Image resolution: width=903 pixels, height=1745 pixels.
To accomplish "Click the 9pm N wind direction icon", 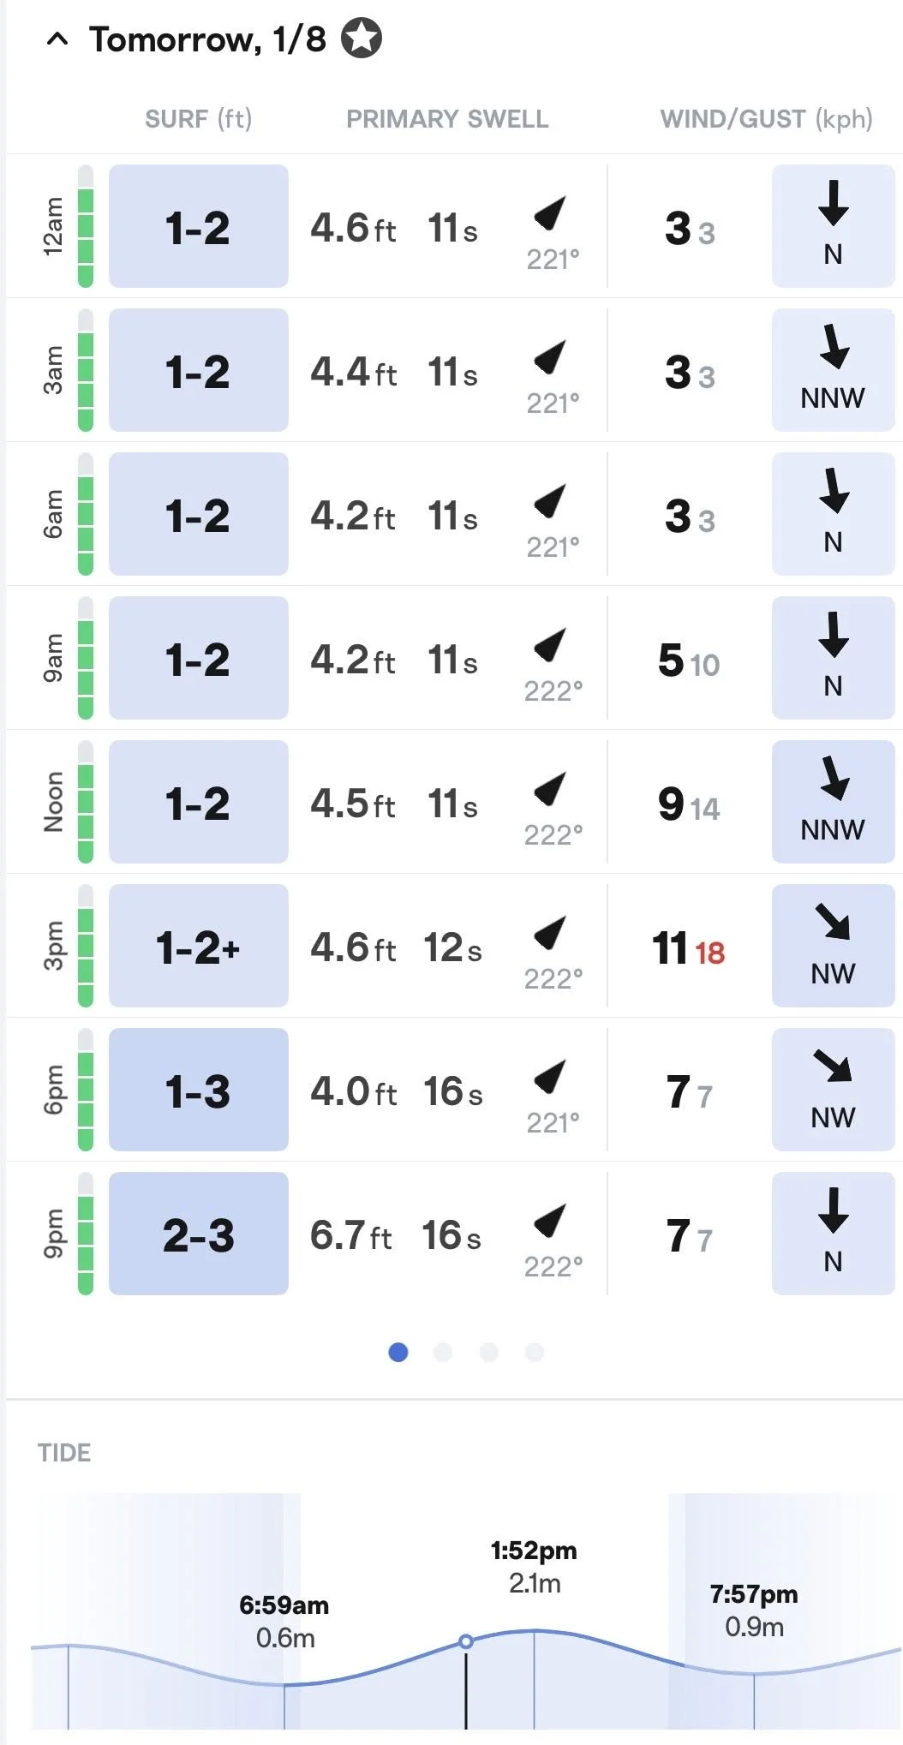I will 833,1210.
